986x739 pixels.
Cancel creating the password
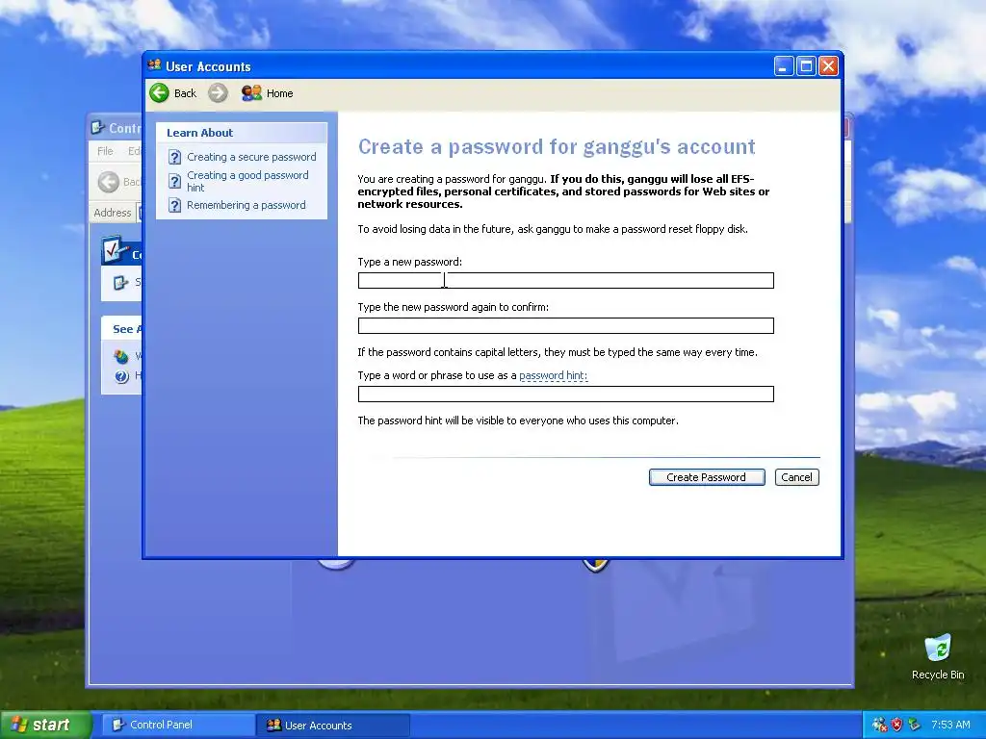(x=796, y=477)
